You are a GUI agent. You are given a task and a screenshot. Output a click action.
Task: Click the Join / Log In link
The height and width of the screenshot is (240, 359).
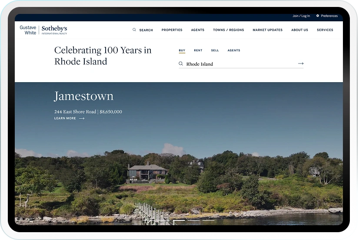click(x=301, y=16)
